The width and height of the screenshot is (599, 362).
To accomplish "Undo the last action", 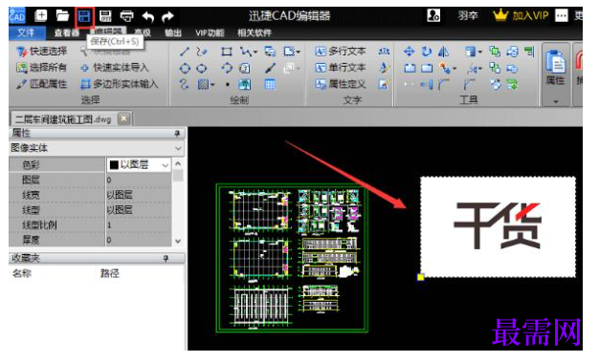I will [148, 16].
